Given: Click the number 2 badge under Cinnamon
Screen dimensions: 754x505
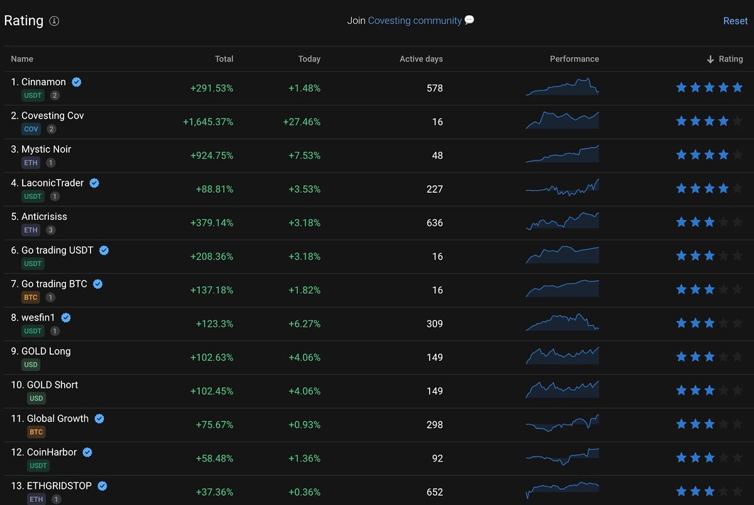Looking at the screenshot, I should point(55,95).
